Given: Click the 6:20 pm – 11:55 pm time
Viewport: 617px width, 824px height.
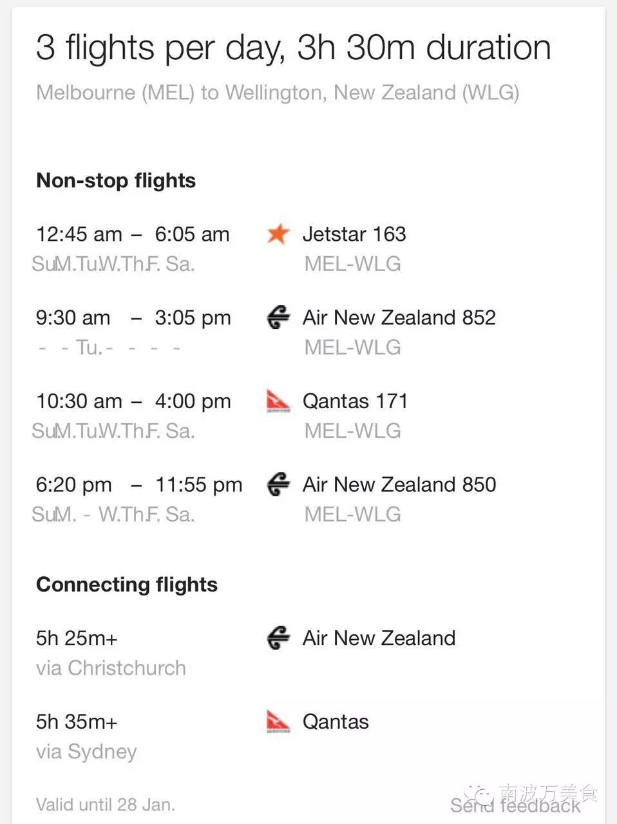Looking at the screenshot, I should (x=139, y=485).
